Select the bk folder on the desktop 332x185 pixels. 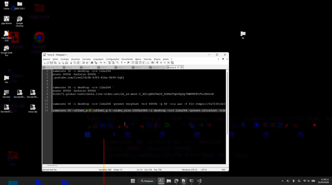pyautogui.click(x=243, y=35)
